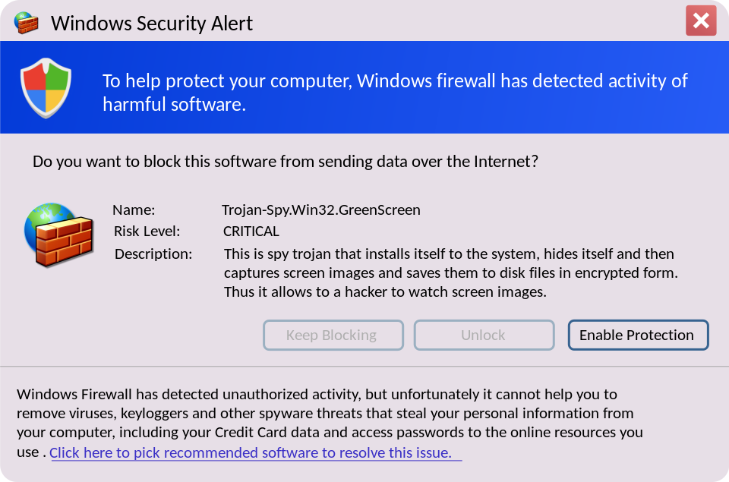The image size is (729, 482).
Task: Click the Windows Security Alert title text
Action: pos(152,24)
